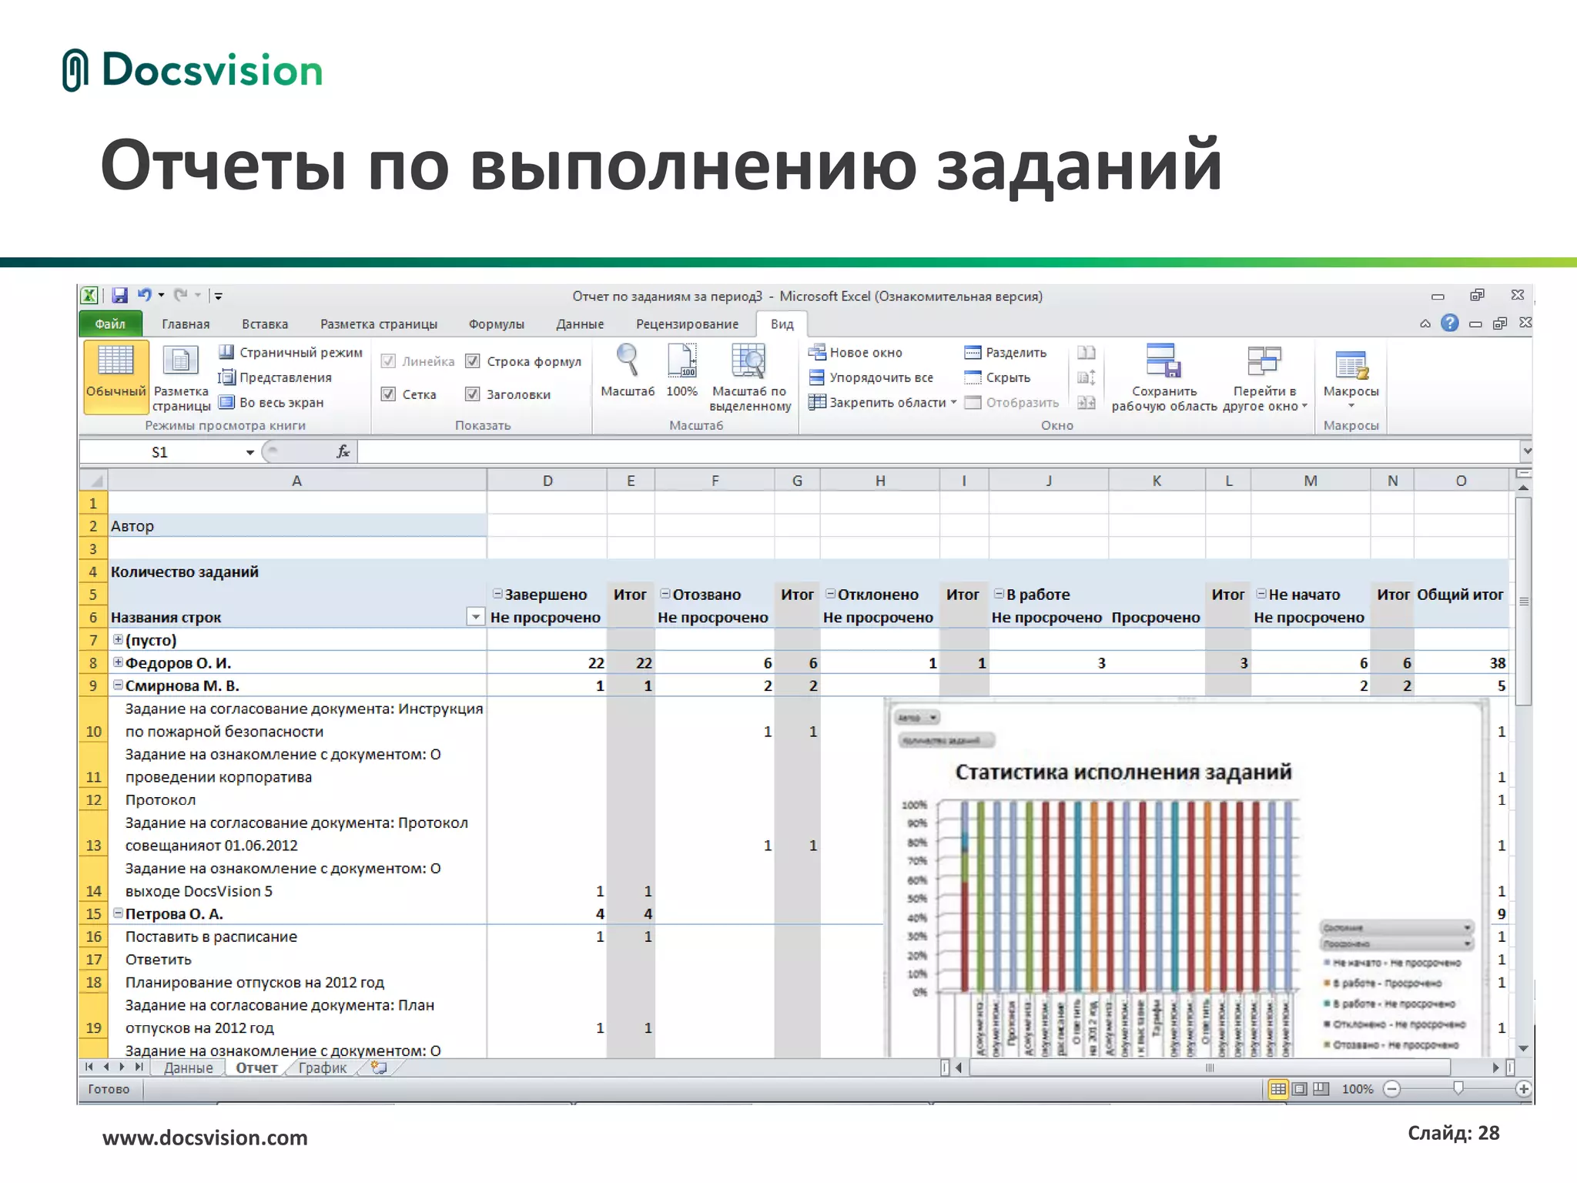Click the vertical scrollbar thumb
The image size is (1577, 1183).
coord(1523,601)
